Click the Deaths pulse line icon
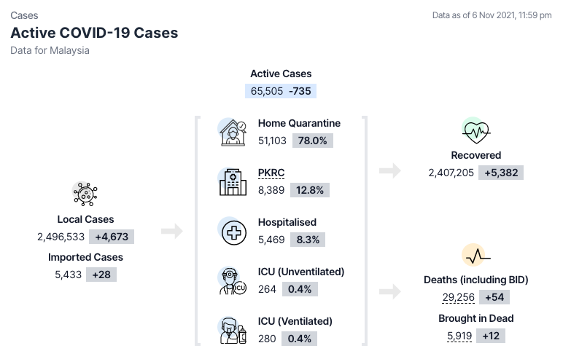563x359 pixels. pyautogui.click(x=475, y=256)
